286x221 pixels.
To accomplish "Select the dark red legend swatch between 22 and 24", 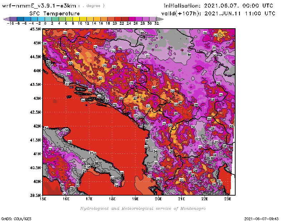I will (125, 19).
